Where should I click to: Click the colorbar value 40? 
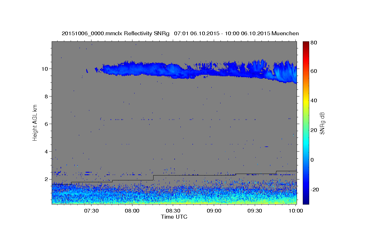313,100
